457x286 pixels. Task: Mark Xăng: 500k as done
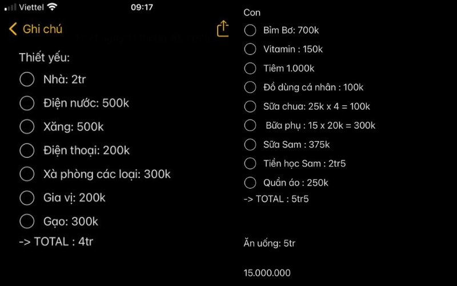pyautogui.click(x=27, y=127)
